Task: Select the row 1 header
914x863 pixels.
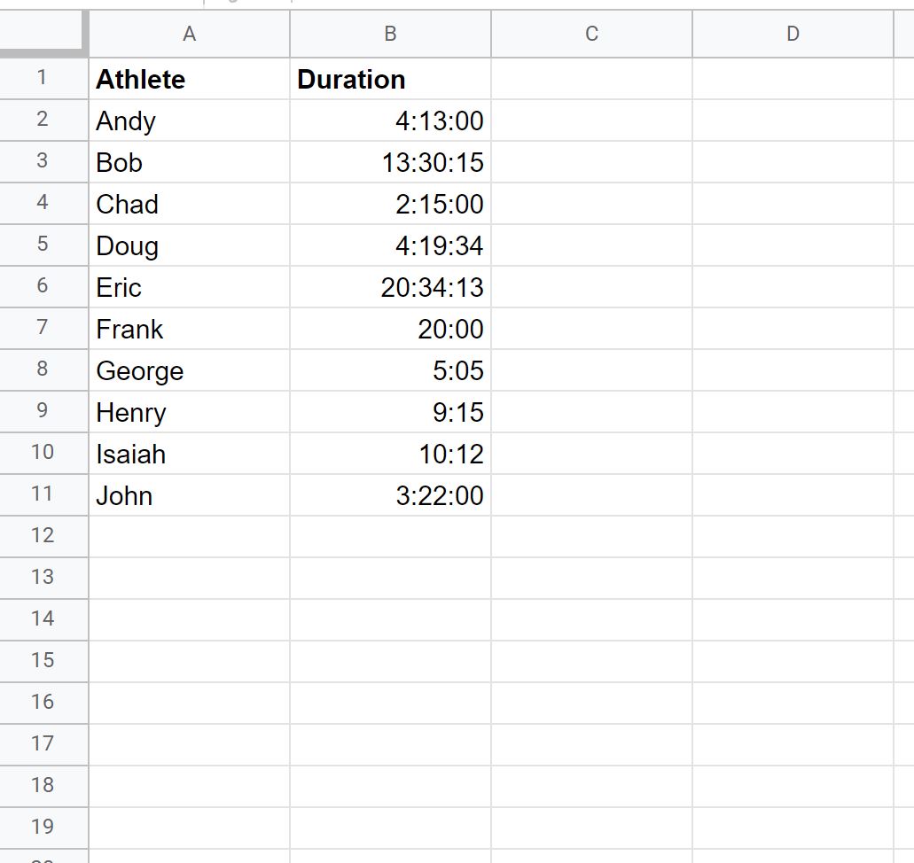Action: click(43, 78)
